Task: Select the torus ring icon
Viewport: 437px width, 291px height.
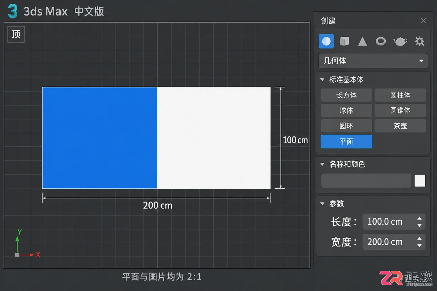Action: coord(381,41)
